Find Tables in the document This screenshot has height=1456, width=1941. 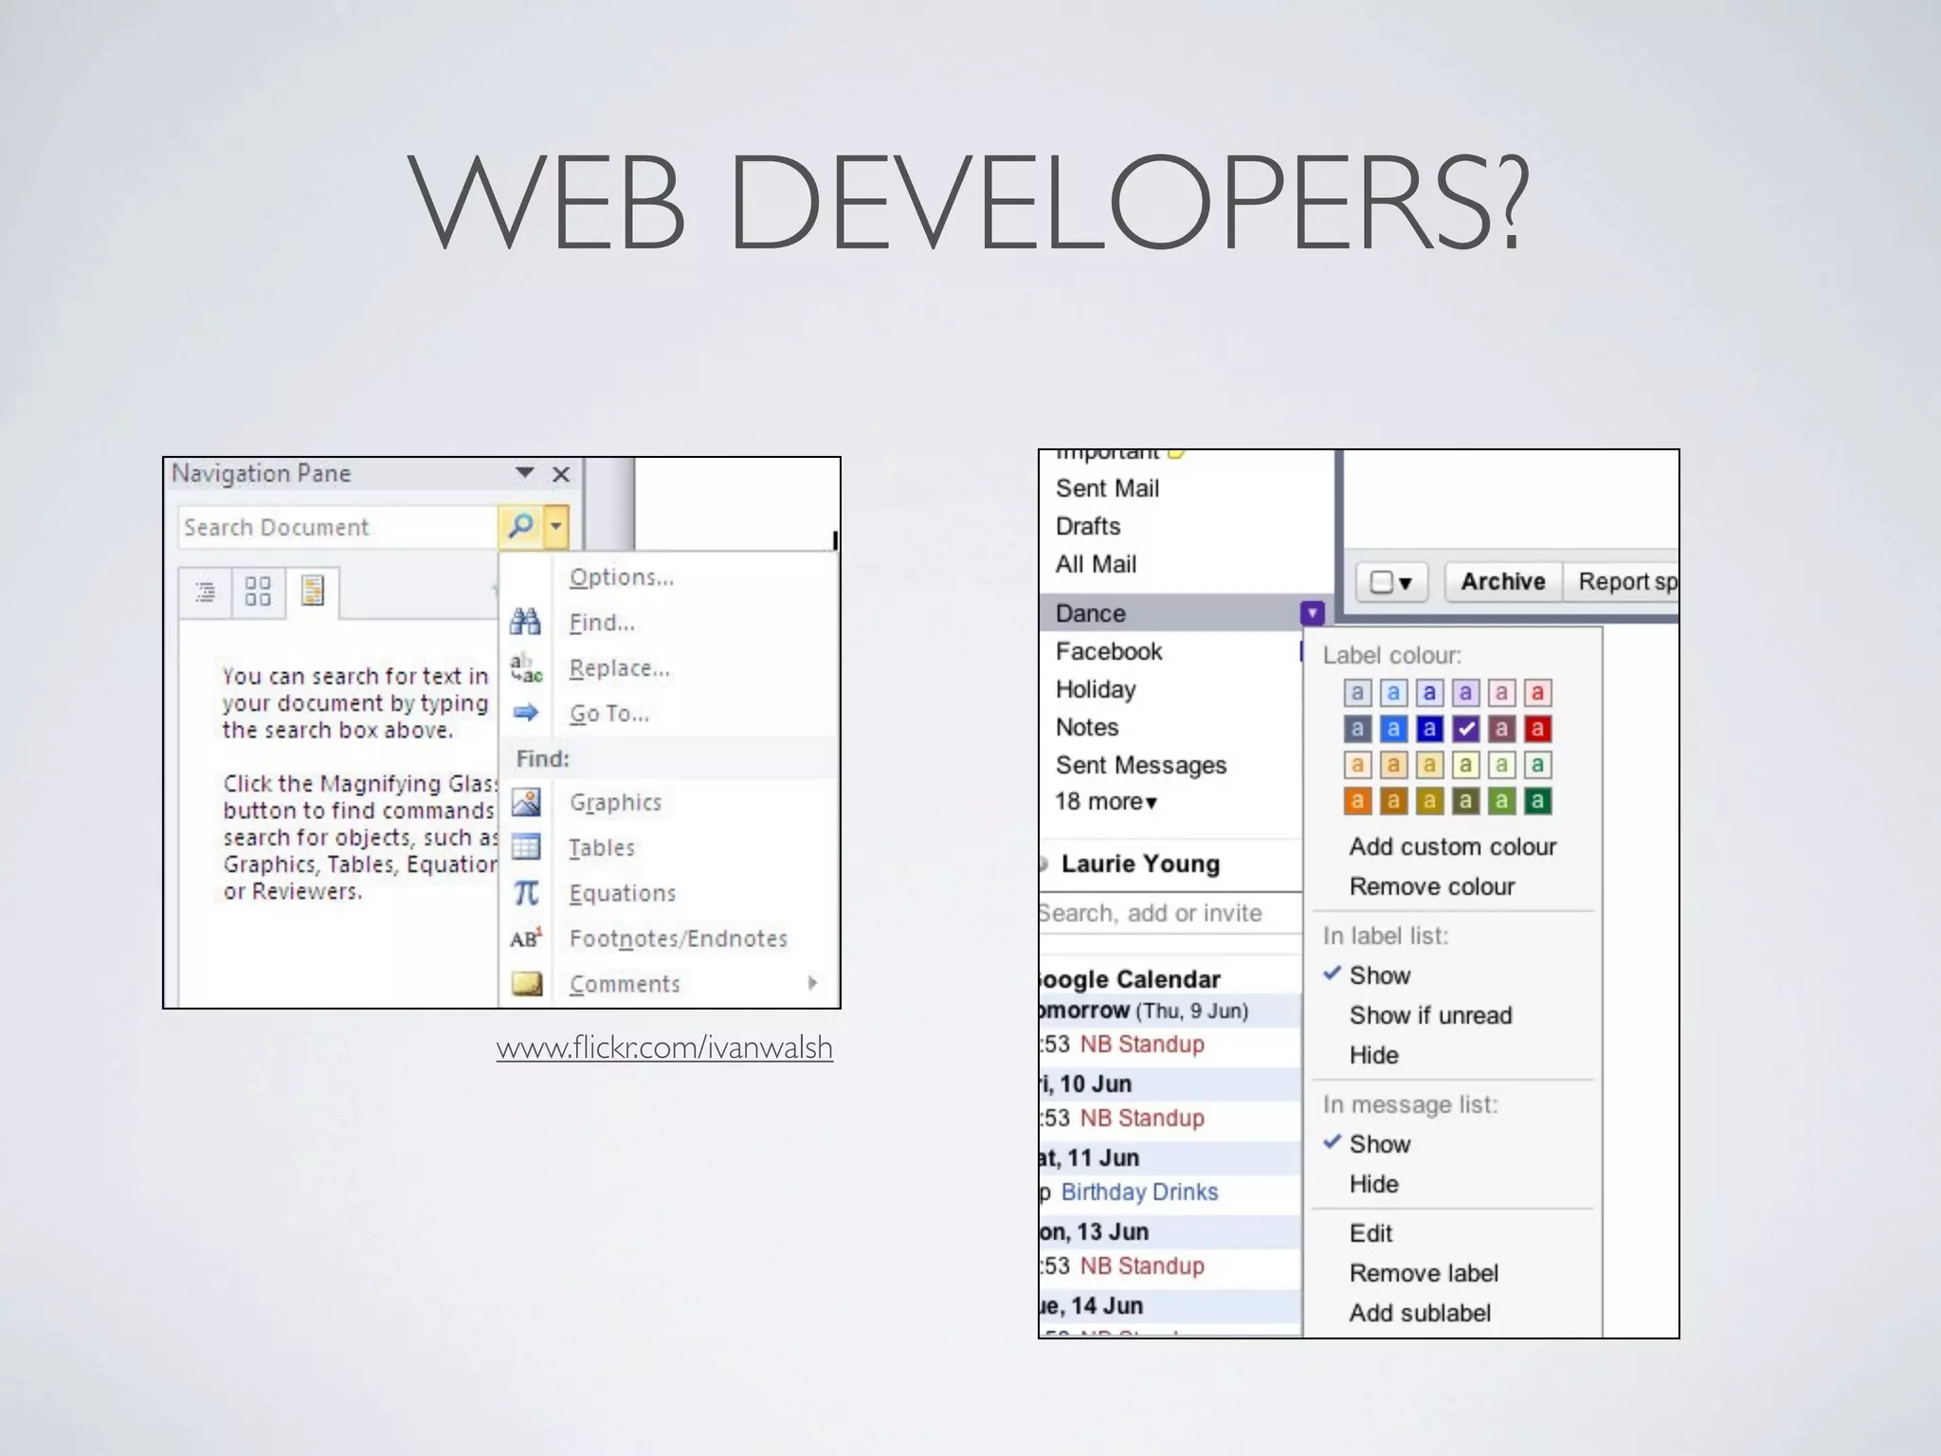602,847
